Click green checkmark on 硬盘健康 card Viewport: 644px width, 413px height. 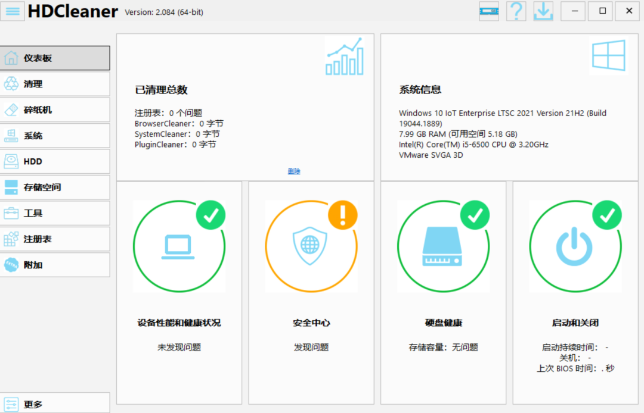[475, 215]
